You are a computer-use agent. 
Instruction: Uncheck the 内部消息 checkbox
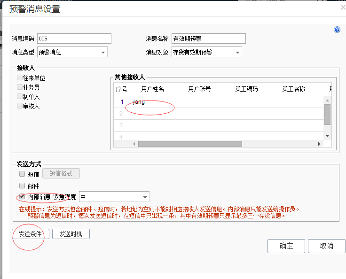pyautogui.click(x=22, y=197)
